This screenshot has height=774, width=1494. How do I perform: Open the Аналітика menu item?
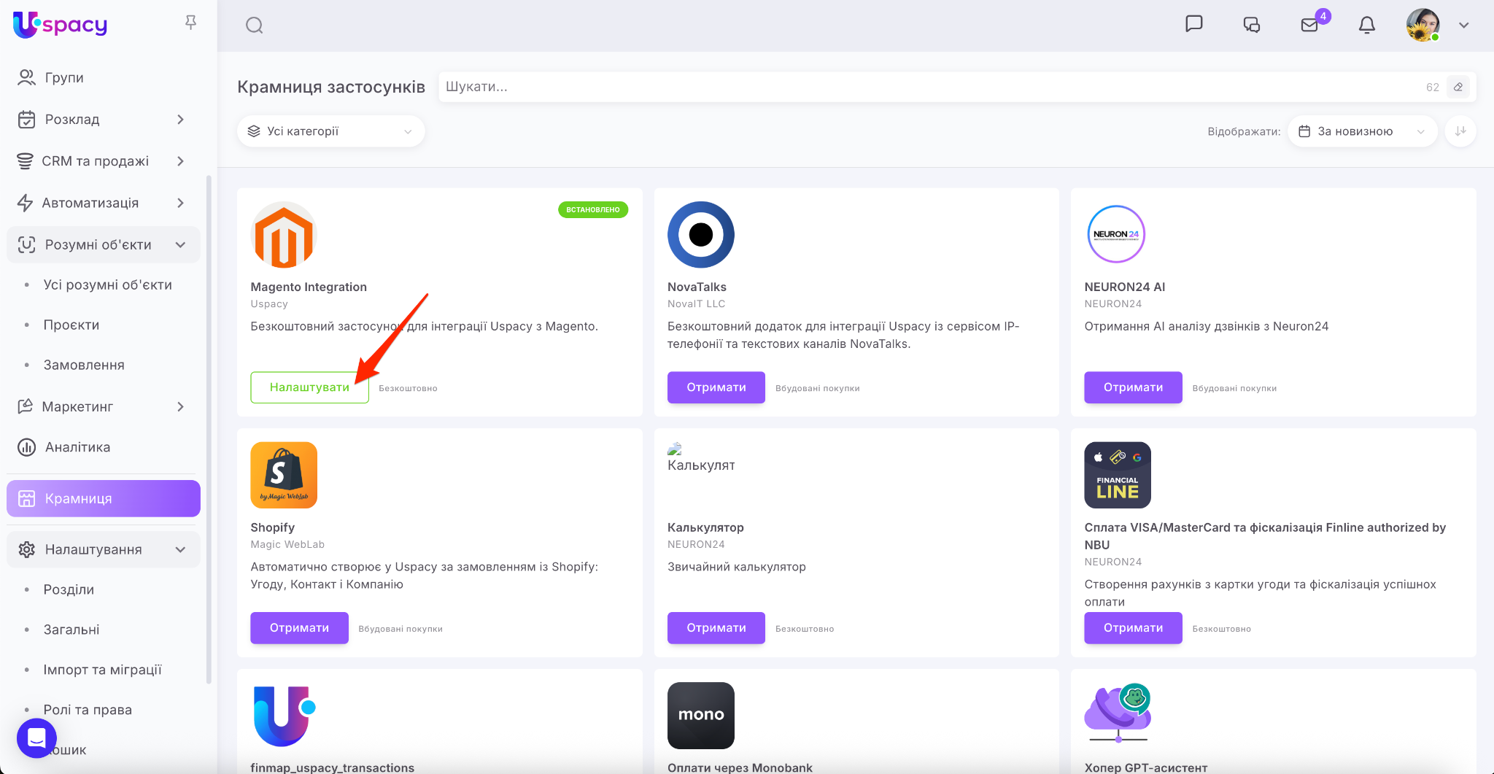[77, 447]
